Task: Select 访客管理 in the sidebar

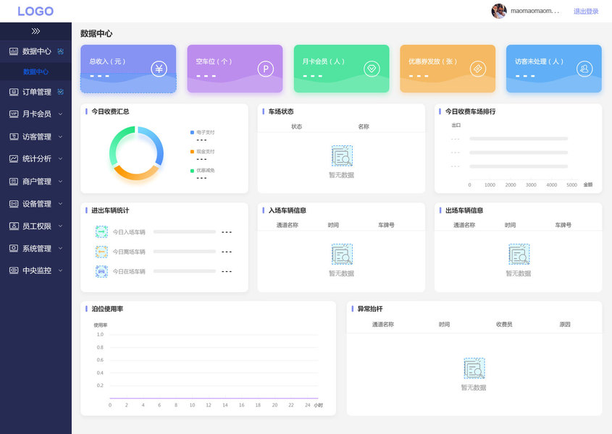Action: click(x=35, y=137)
